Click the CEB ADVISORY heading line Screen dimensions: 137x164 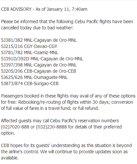(44, 9)
